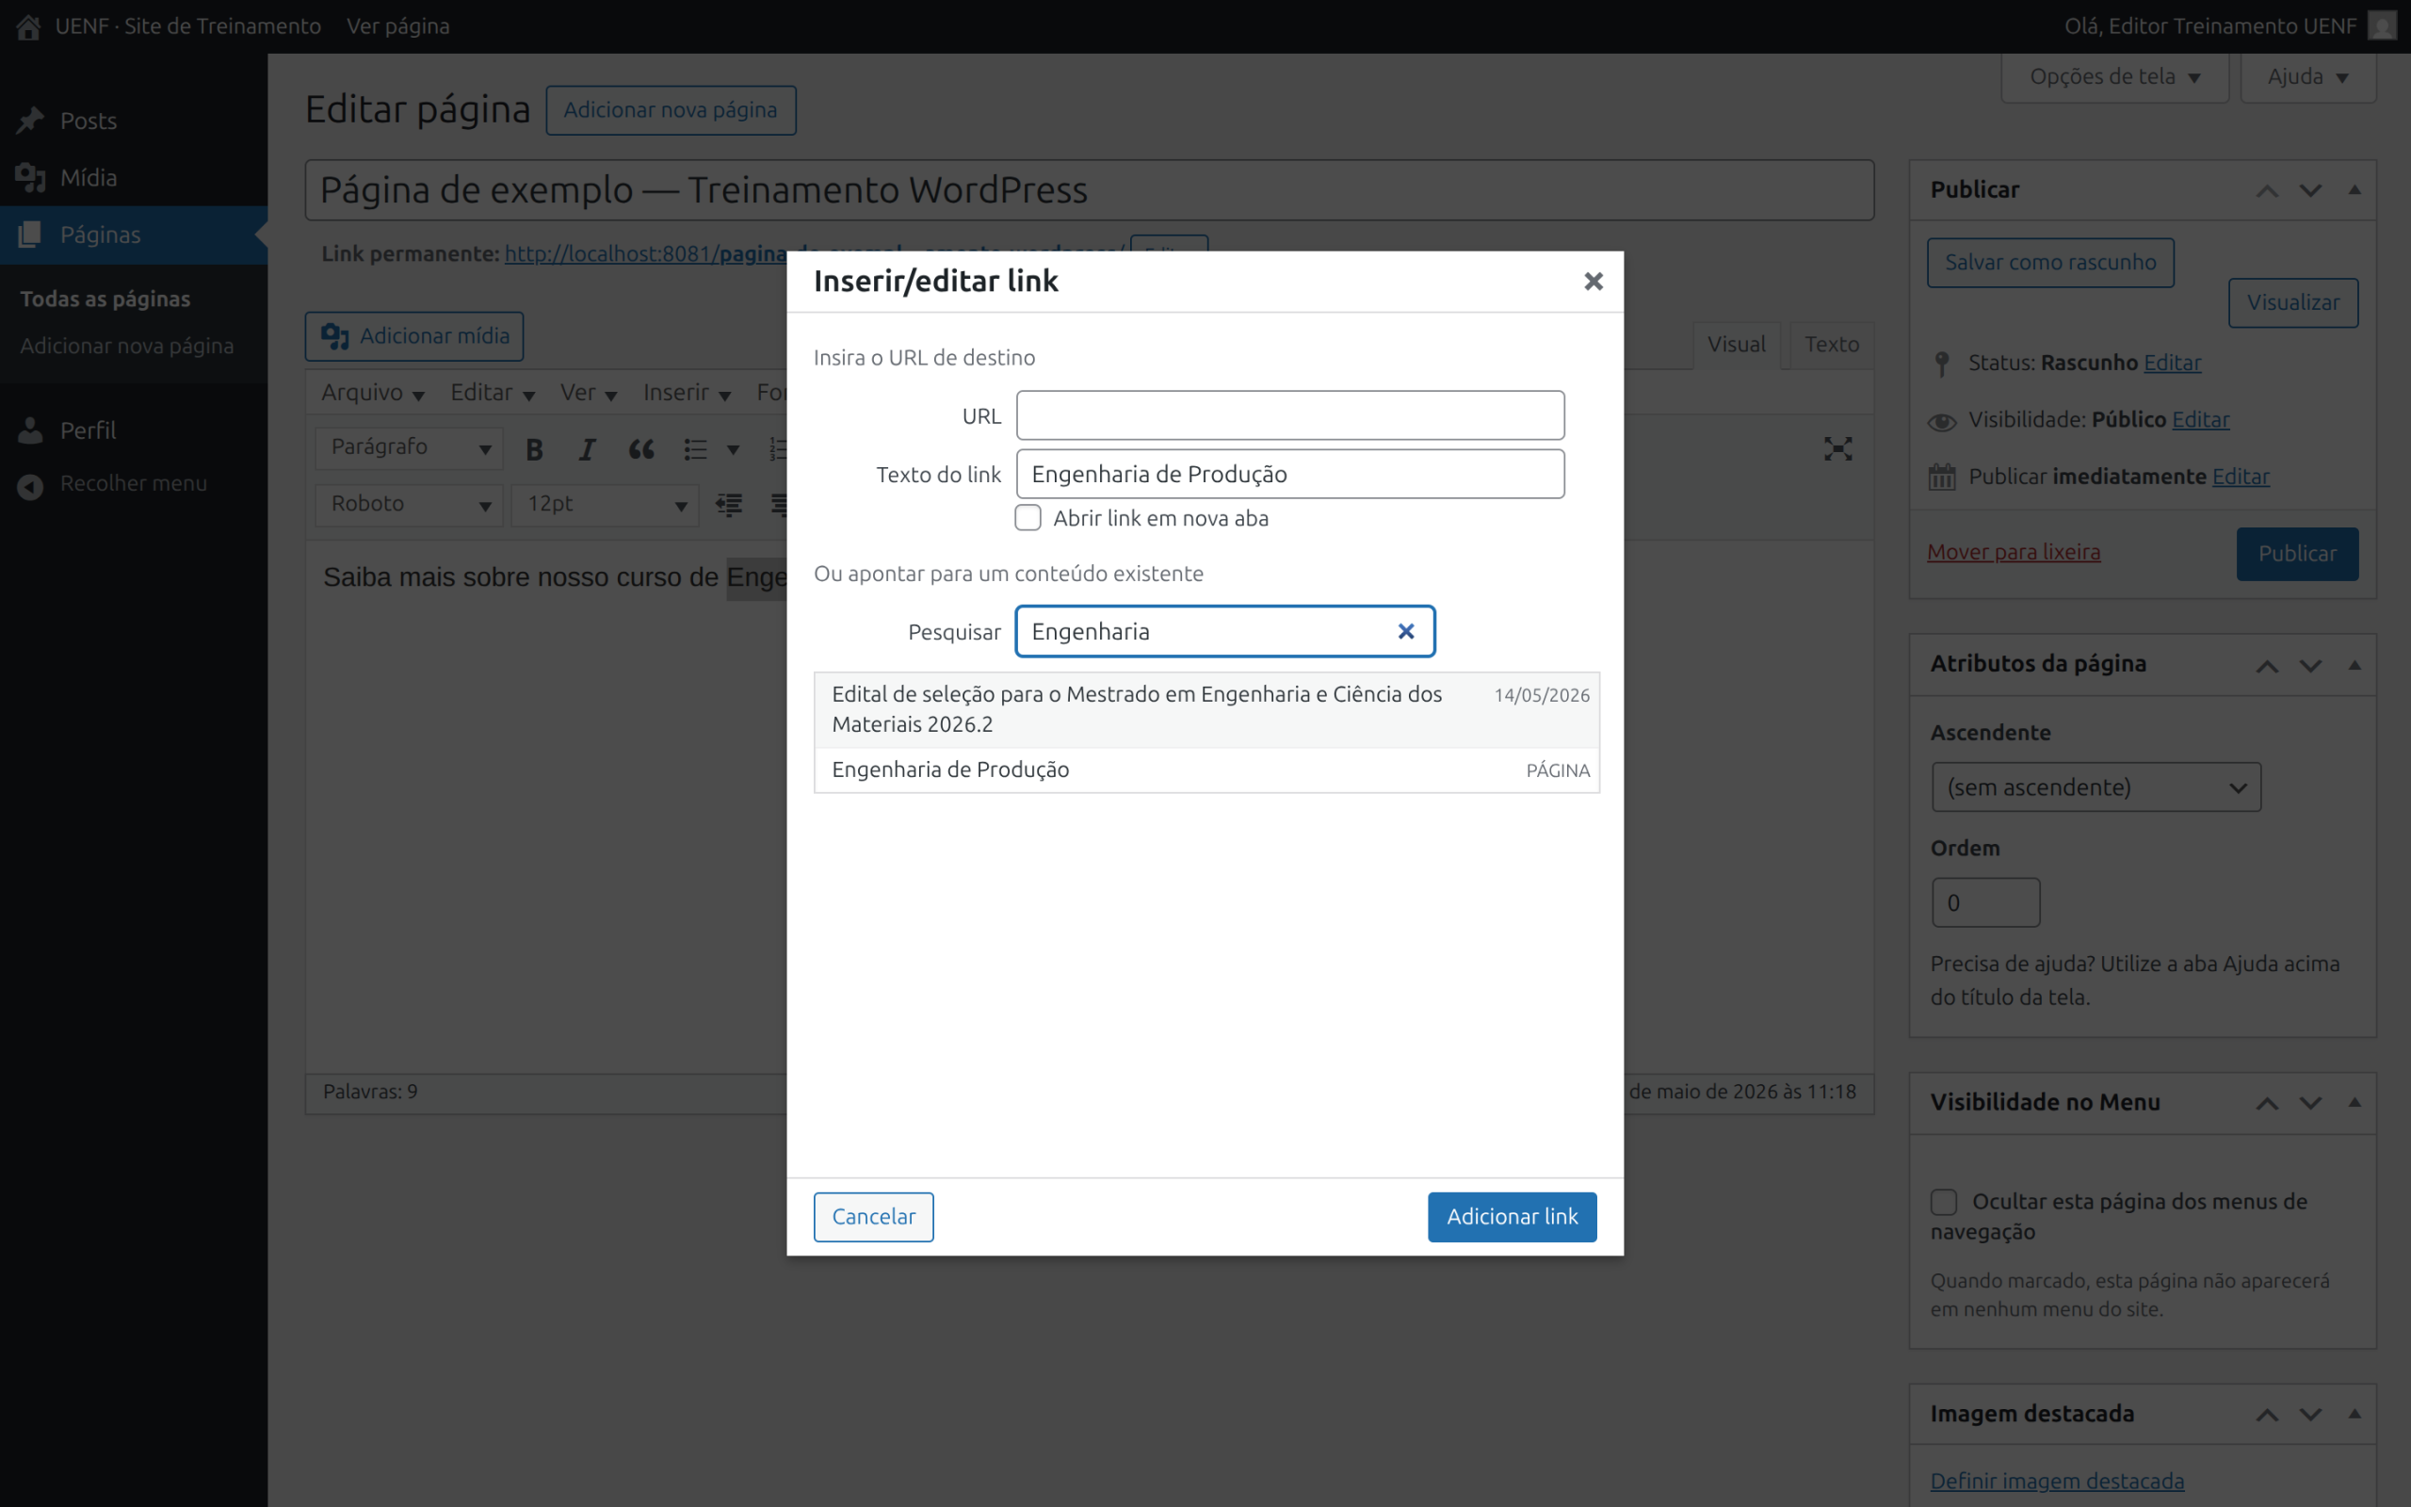Edit the Visibilidade Público setting

[2201, 420]
